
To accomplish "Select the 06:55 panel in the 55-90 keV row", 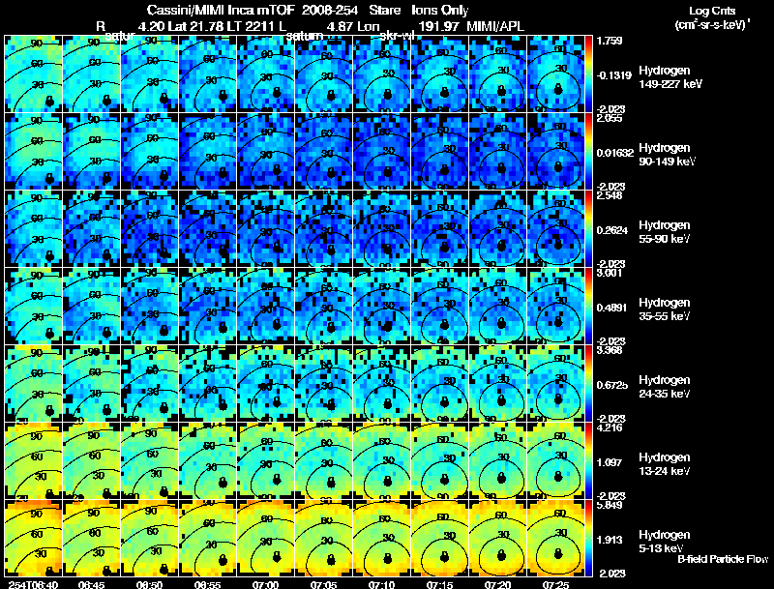I will [x=208, y=228].
